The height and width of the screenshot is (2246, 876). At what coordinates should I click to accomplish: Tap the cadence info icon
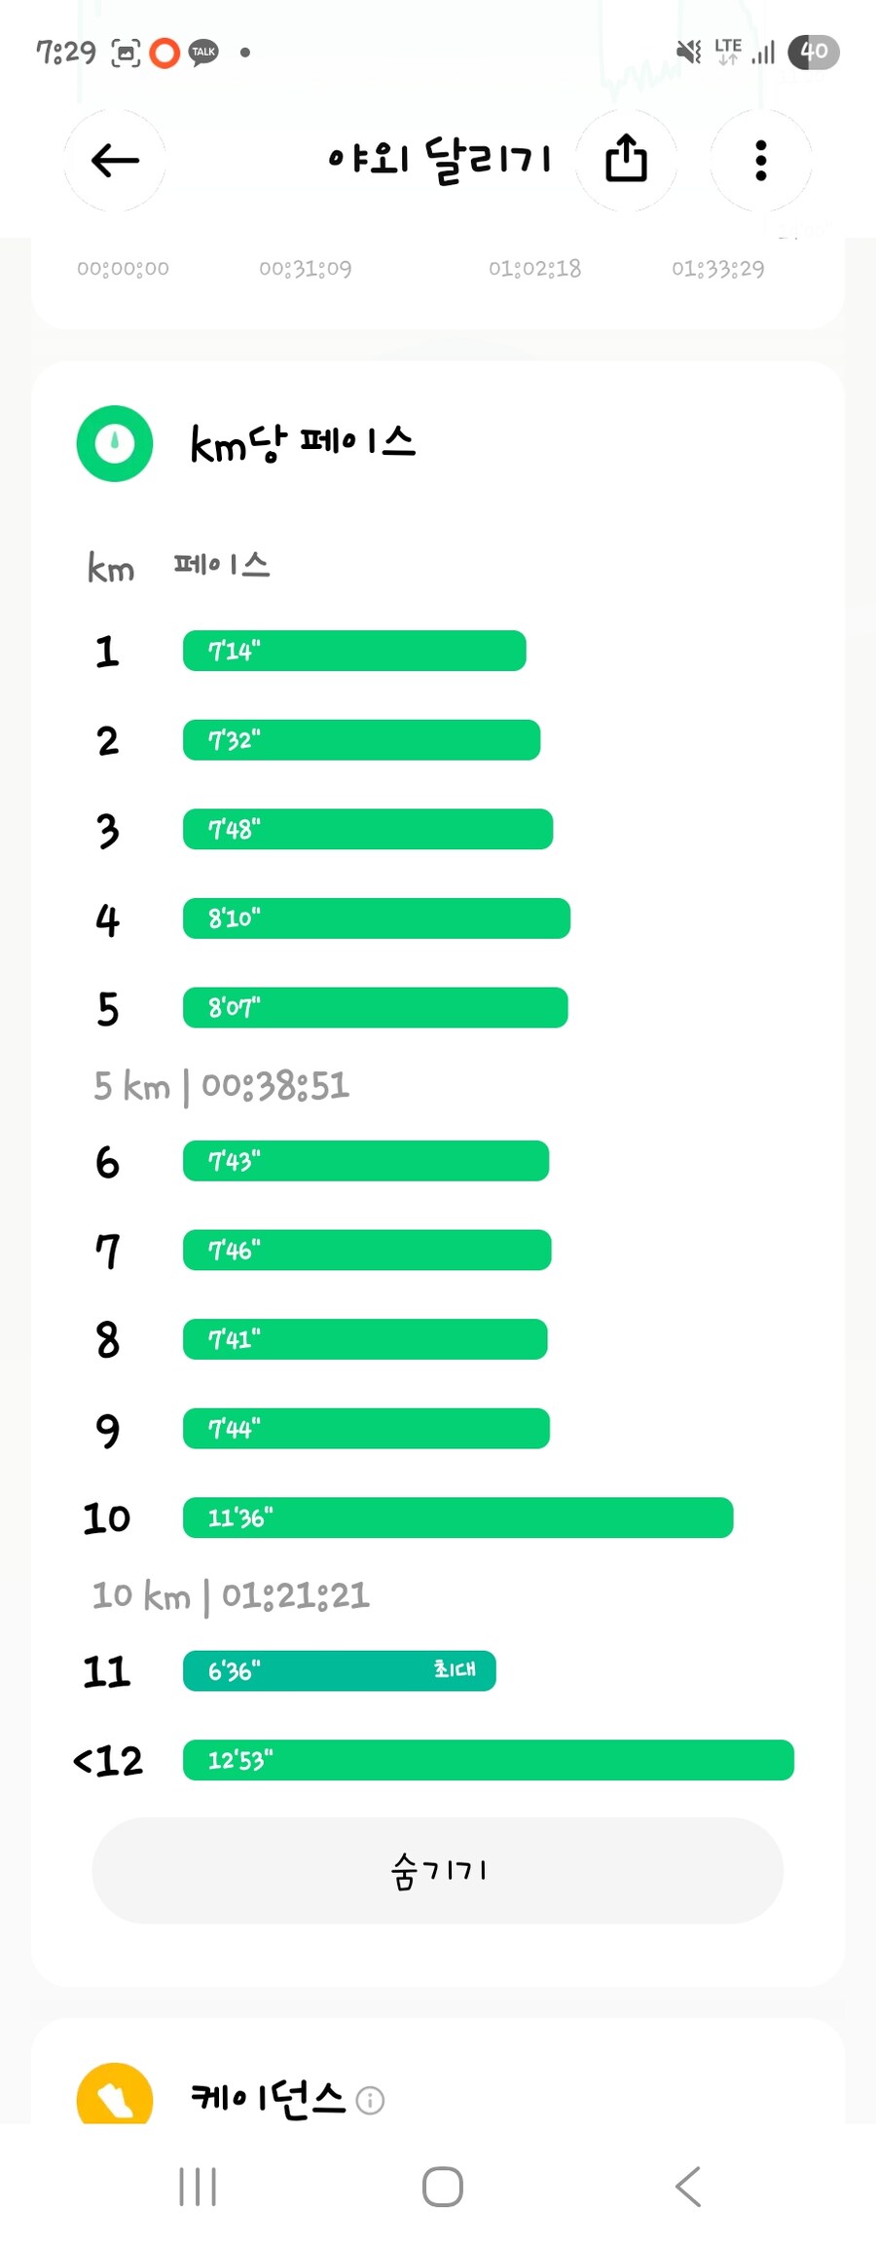click(370, 2100)
